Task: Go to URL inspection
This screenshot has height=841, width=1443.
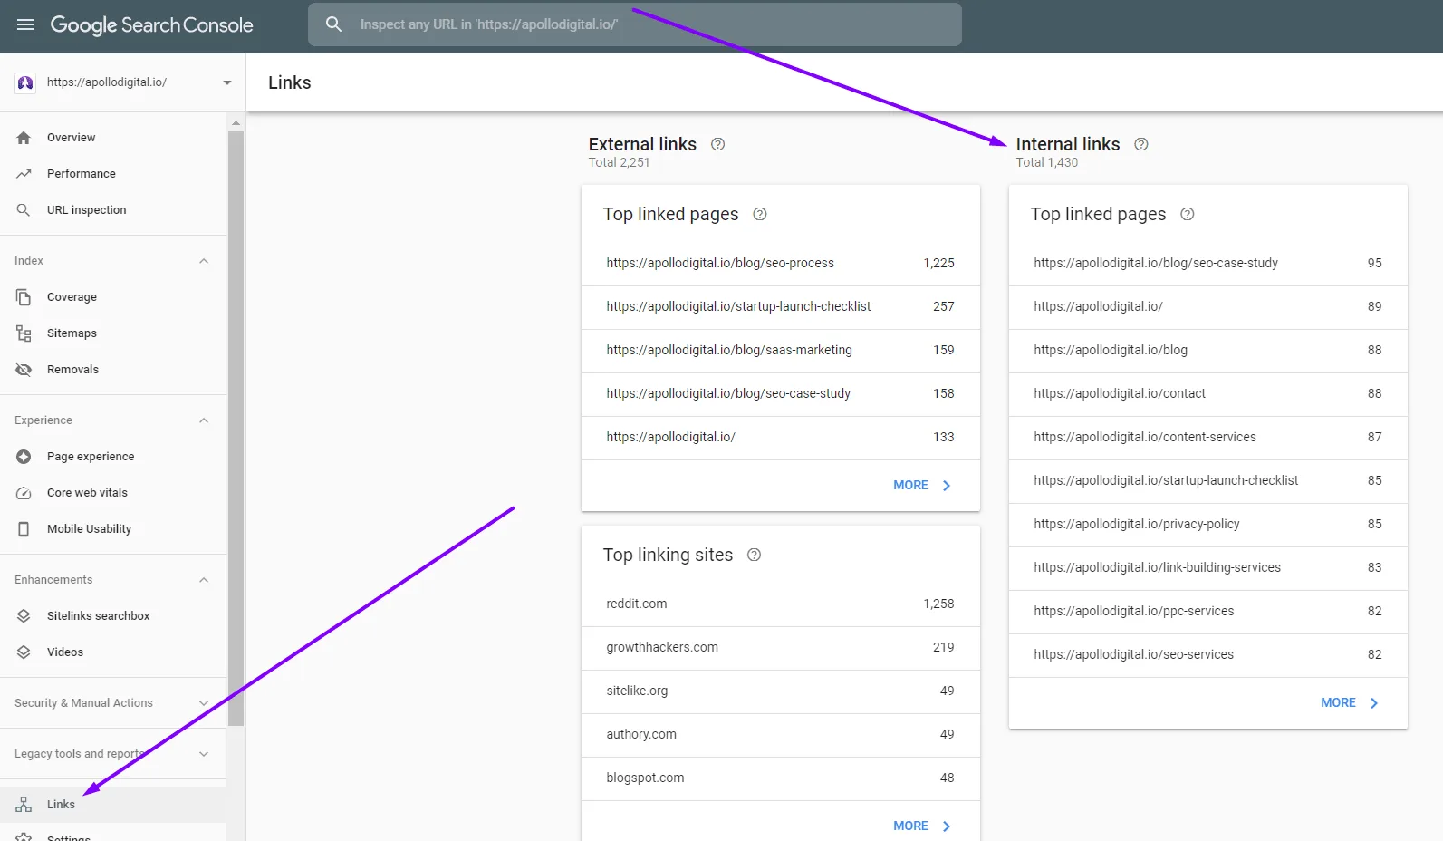Action: click(113, 210)
